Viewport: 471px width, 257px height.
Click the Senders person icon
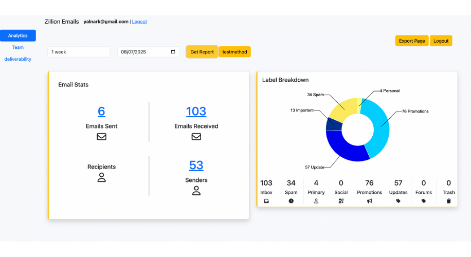[x=196, y=191]
